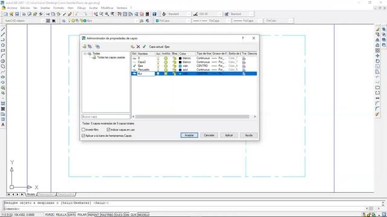Open the Archivo menu
The image size is (387, 217).
pyautogui.click(x=12, y=8)
